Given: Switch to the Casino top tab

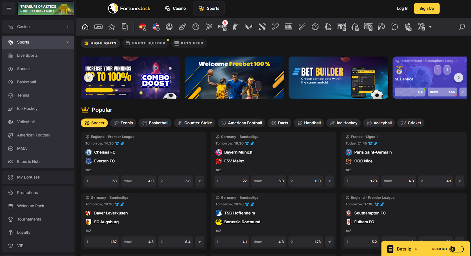Looking at the screenshot, I should pos(175,9).
